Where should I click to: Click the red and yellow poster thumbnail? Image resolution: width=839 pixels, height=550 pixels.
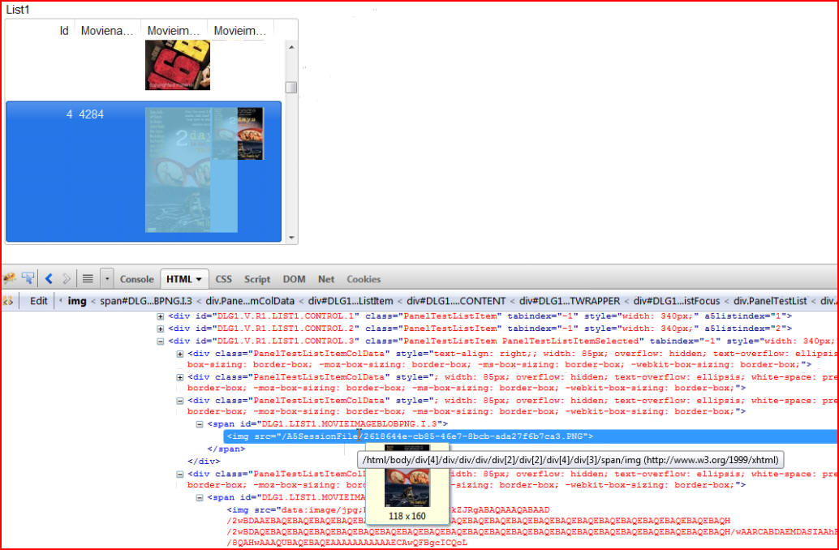click(178, 65)
